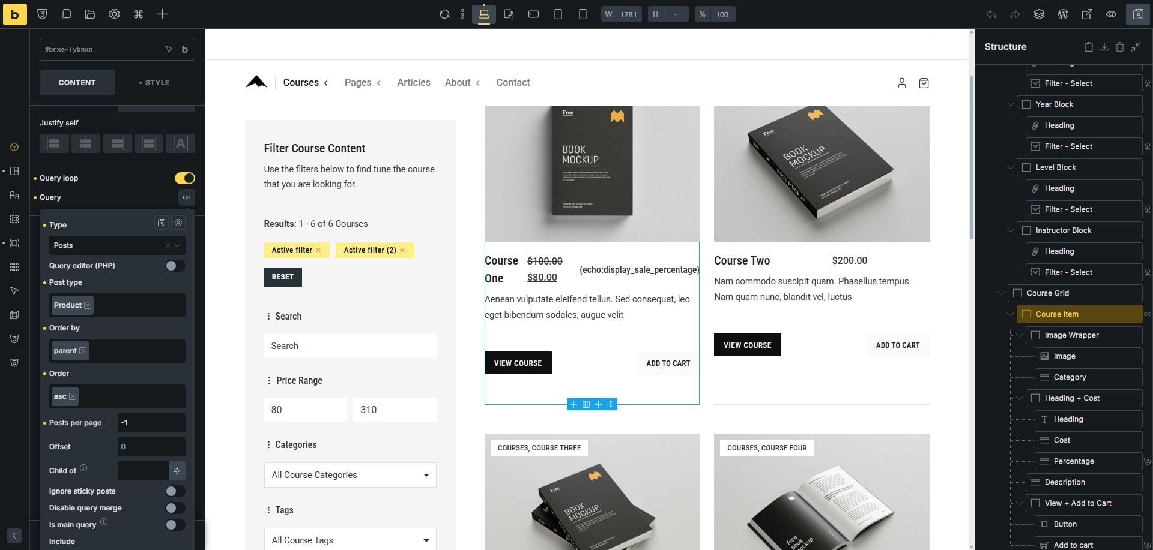1153x550 pixels.
Task: Click the Search input field
Action: (x=350, y=346)
